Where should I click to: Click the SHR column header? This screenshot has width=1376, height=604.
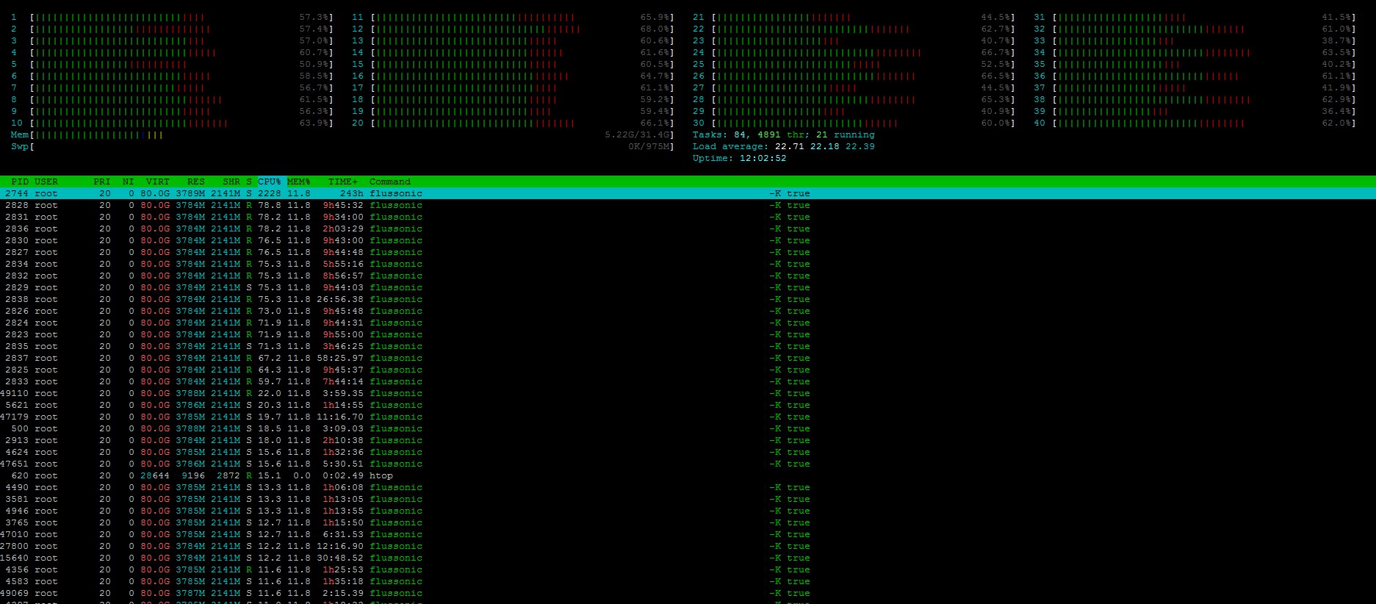point(231,181)
